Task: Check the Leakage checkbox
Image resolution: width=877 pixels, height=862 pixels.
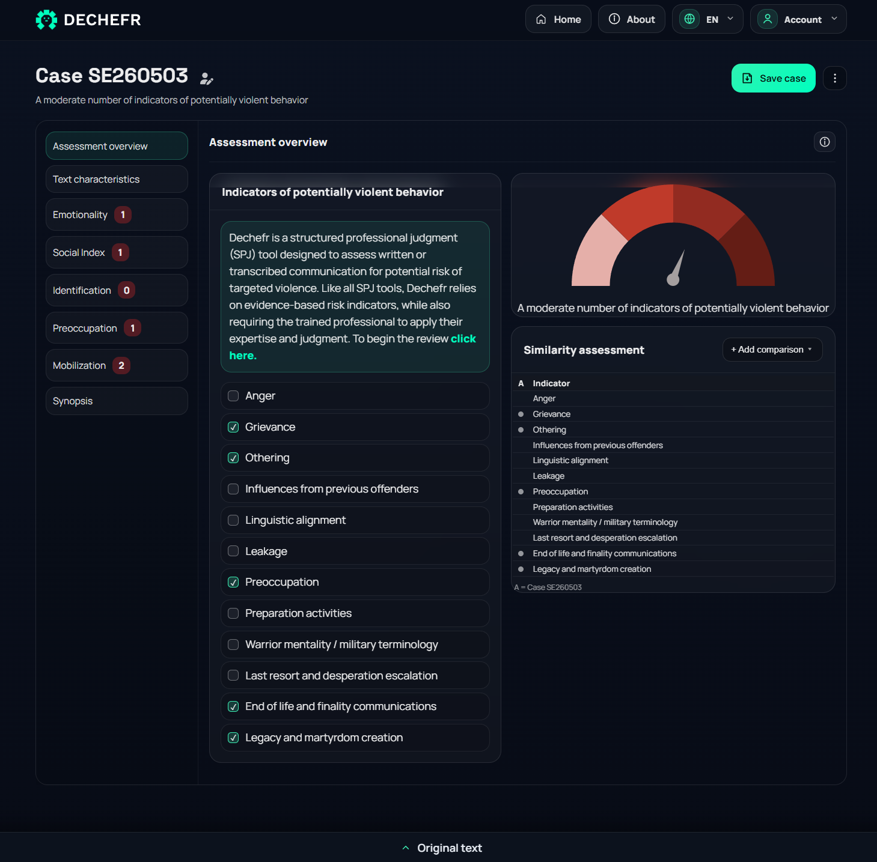Action: coord(233,551)
